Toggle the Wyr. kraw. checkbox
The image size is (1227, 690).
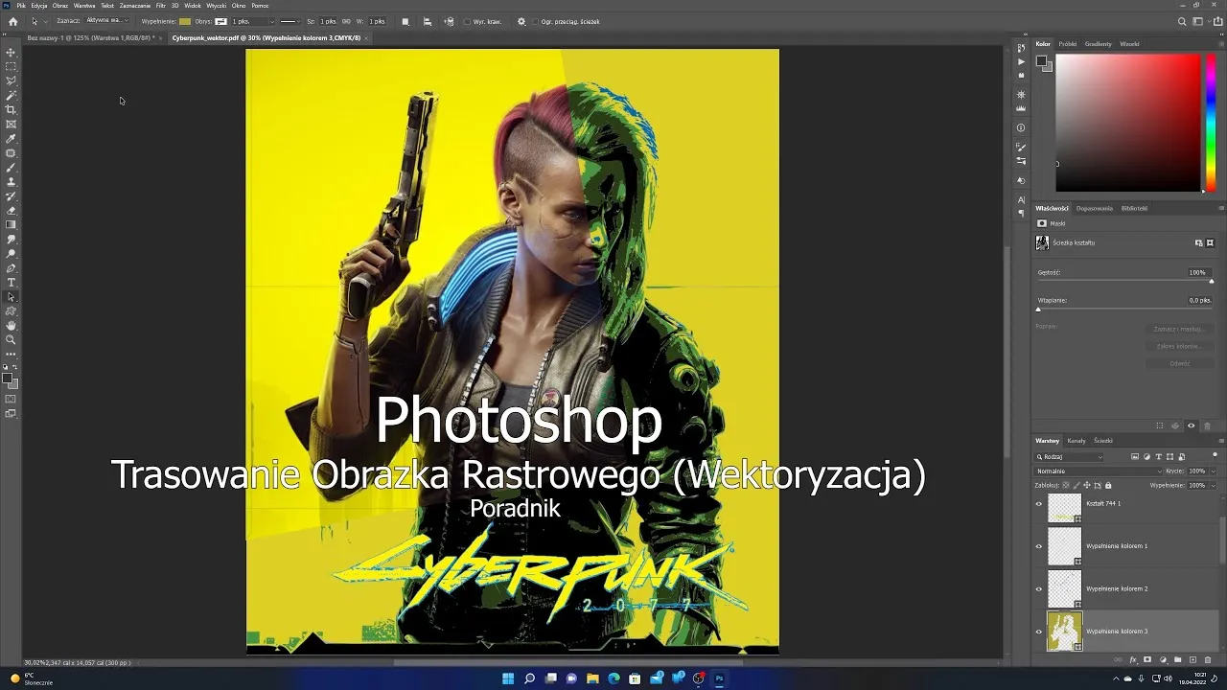click(x=467, y=21)
